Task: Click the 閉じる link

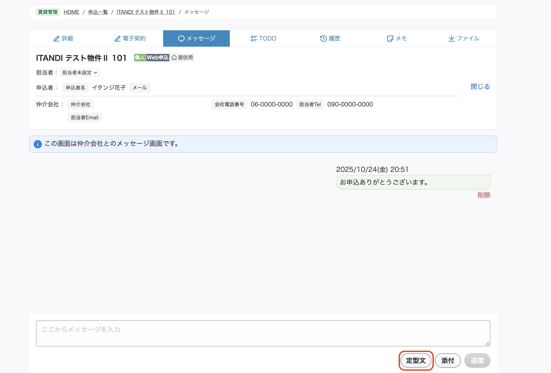Action: 480,87
